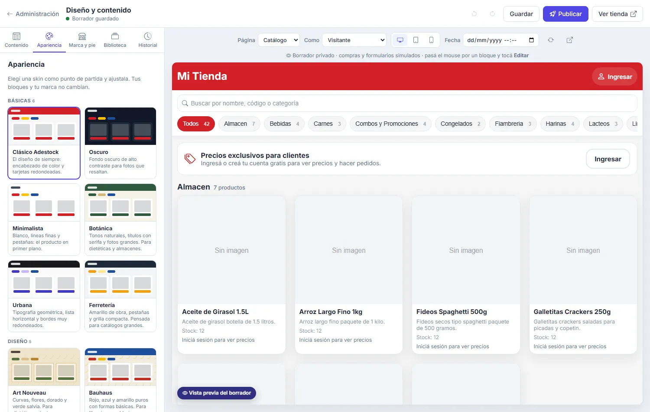
Task: Publish the design with Publicar
Action: click(565, 14)
